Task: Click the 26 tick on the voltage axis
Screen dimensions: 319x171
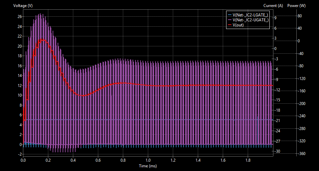Action: click(20, 17)
